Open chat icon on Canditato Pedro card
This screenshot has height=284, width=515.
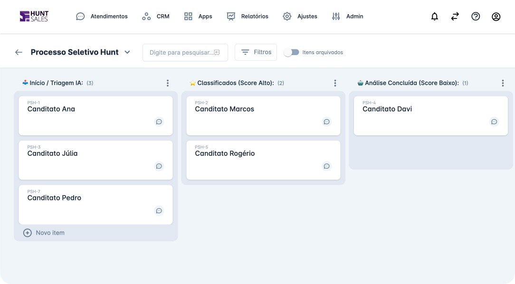[x=159, y=211]
